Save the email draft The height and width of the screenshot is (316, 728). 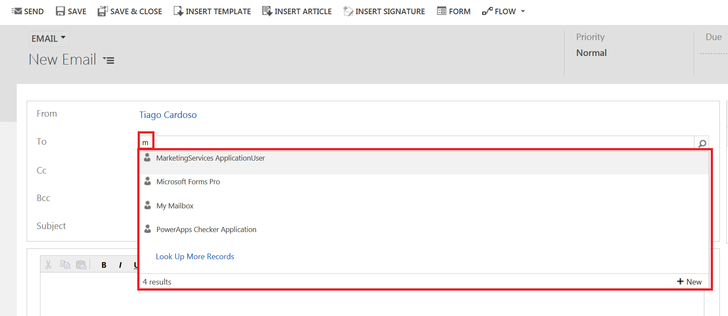pyautogui.click(x=71, y=11)
